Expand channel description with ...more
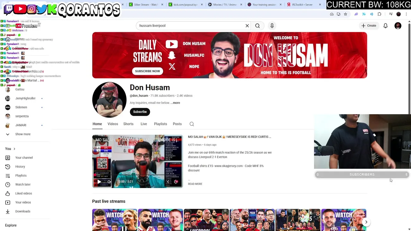Image resolution: width=411 pixels, height=231 pixels. click(175, 103)
